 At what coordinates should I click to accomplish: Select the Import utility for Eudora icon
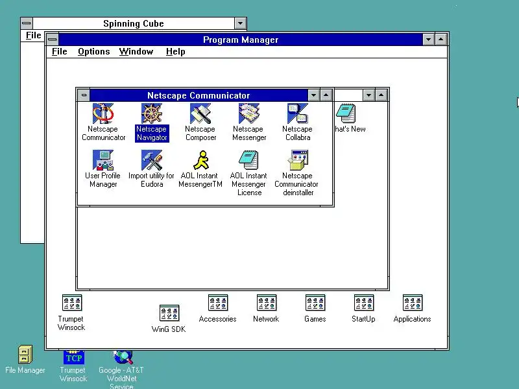[x=152, y=160]
